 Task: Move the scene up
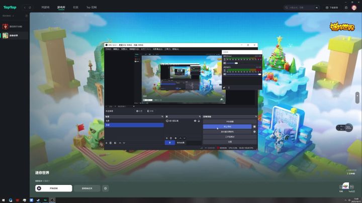120,143
